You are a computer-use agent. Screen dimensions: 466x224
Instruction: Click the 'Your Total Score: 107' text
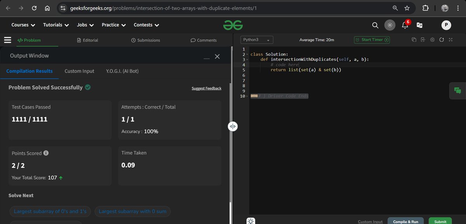point(34,178)
